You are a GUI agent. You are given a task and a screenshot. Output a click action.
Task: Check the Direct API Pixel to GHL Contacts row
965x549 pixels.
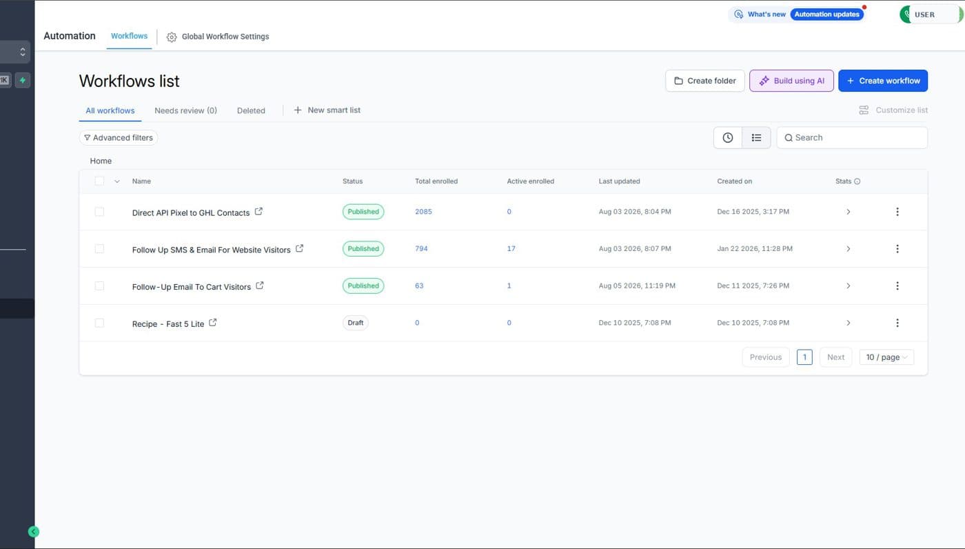pos(99,212)
